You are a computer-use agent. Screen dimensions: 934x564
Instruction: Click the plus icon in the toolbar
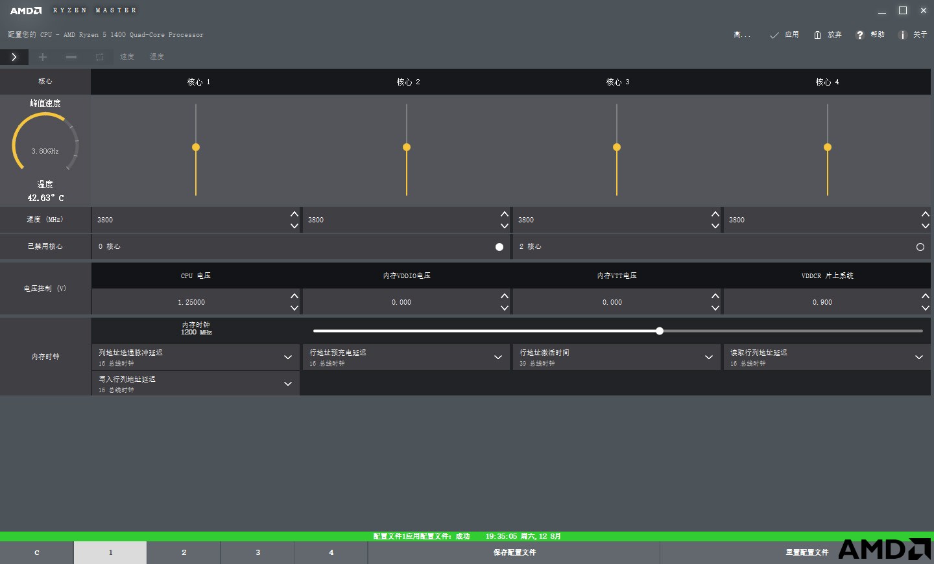(43, 57)
